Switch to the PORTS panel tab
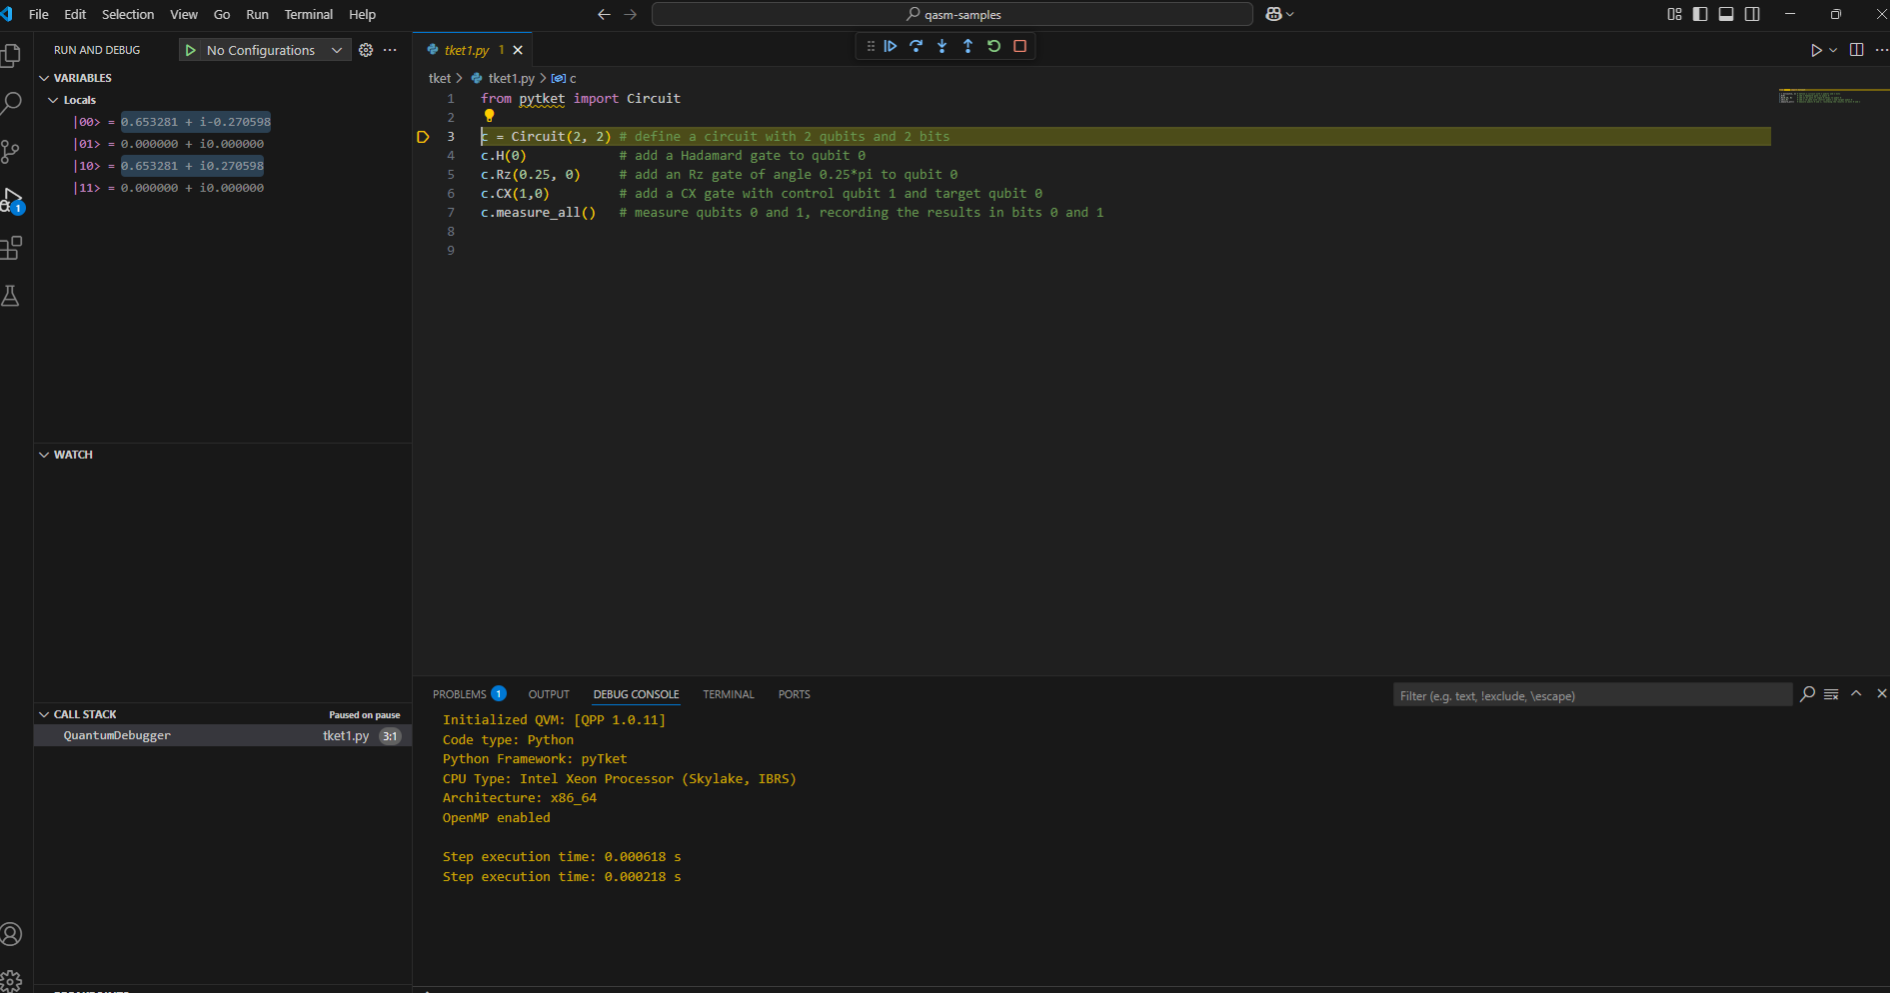Screen dimensions: 1891x993 coord(795,694)
